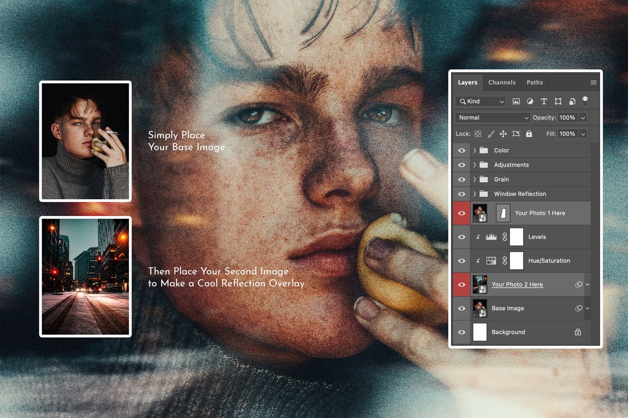Hide the Hue/Saturation adjustment layer
Screen dimensions: 628x418
[462, 261]
